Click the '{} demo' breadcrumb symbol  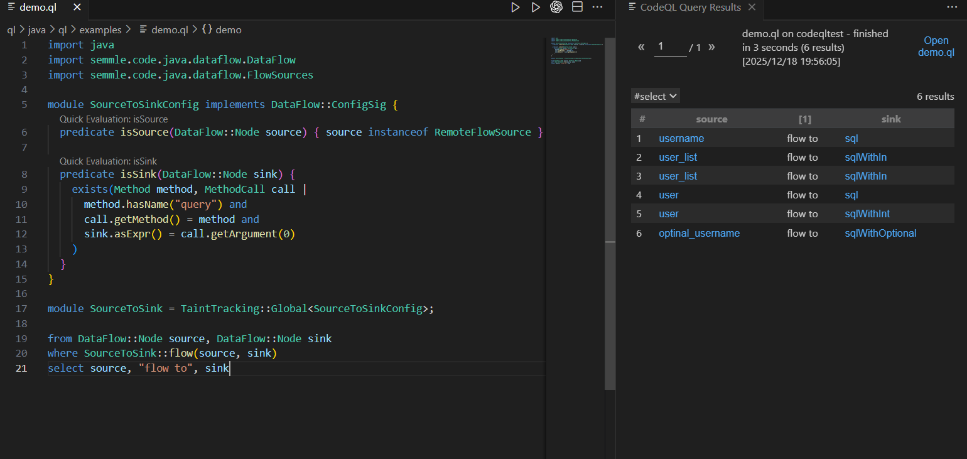point(222,30)
